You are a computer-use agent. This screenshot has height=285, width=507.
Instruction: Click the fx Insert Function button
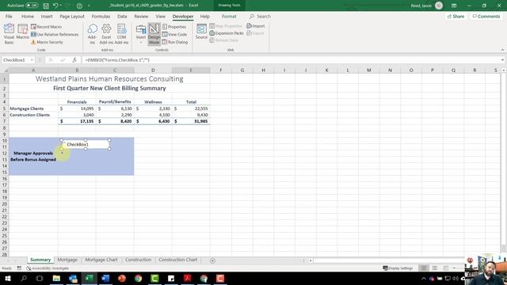click(x=74, y=60)
